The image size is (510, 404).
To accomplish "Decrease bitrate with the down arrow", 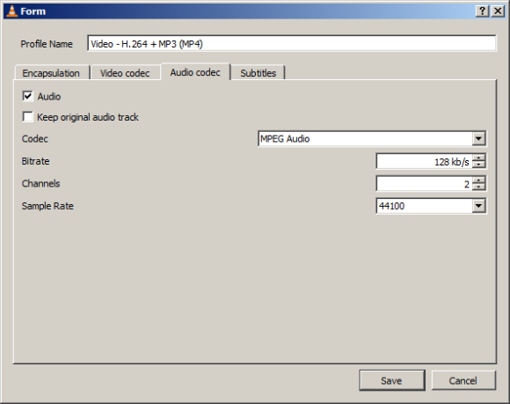I will 478,165.
